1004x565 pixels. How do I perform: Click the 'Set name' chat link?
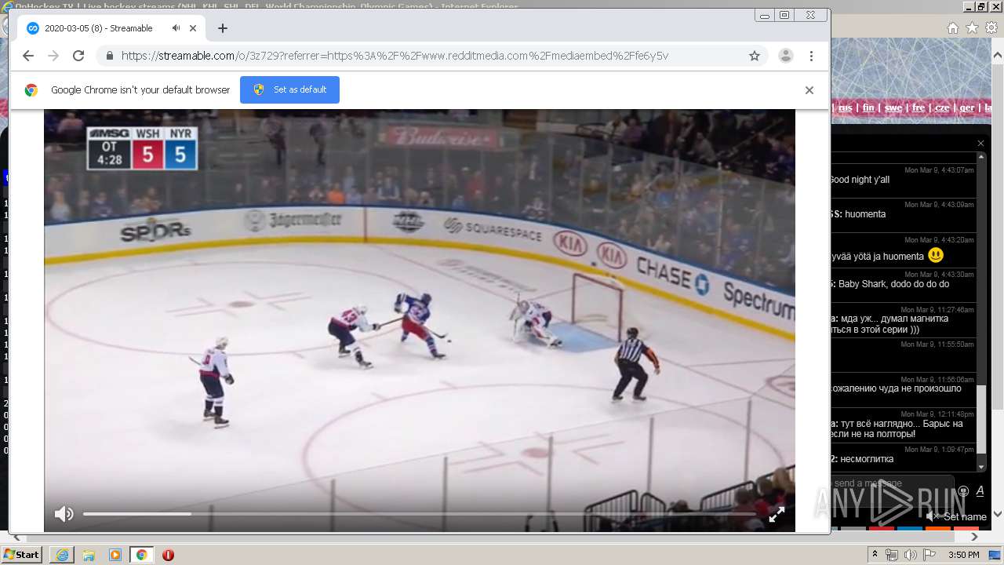(x=965, y=516)
